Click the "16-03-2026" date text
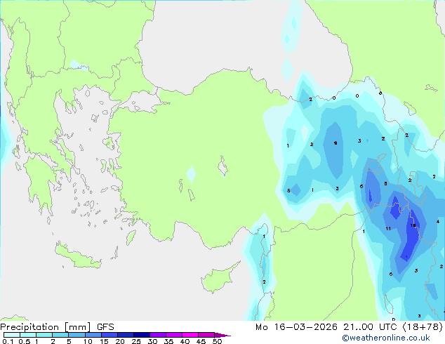Screen dimensions: 445x344 click(305, 327)
